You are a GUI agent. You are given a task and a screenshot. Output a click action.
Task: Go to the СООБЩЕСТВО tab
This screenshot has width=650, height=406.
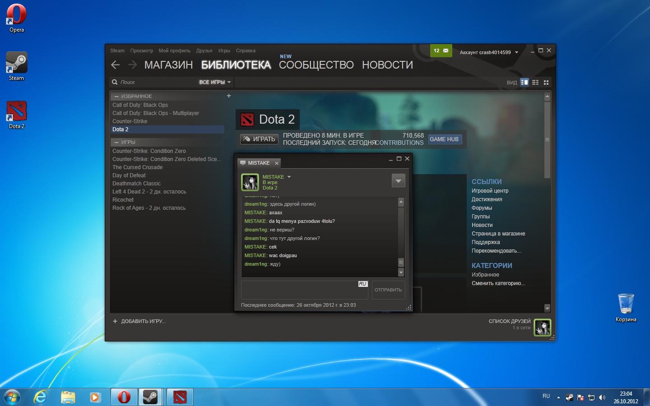point(316,65)
